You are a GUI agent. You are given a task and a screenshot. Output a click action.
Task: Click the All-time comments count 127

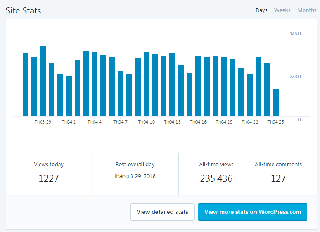click(278, 178)
